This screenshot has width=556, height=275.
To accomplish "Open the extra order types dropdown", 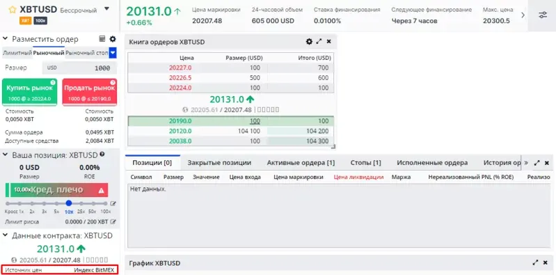I will (x=113, y=53).
